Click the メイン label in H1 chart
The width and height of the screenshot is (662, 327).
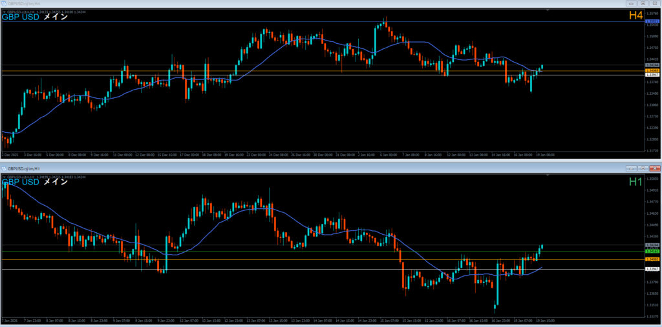click(56, 182)
